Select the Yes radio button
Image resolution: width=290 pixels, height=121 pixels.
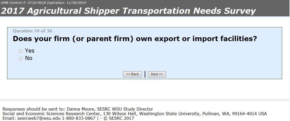21,51
